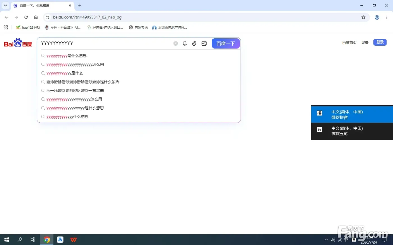Click Chrome icon on taskbar
The height and width of the screenshot is (245, 393).
(47, 240)
